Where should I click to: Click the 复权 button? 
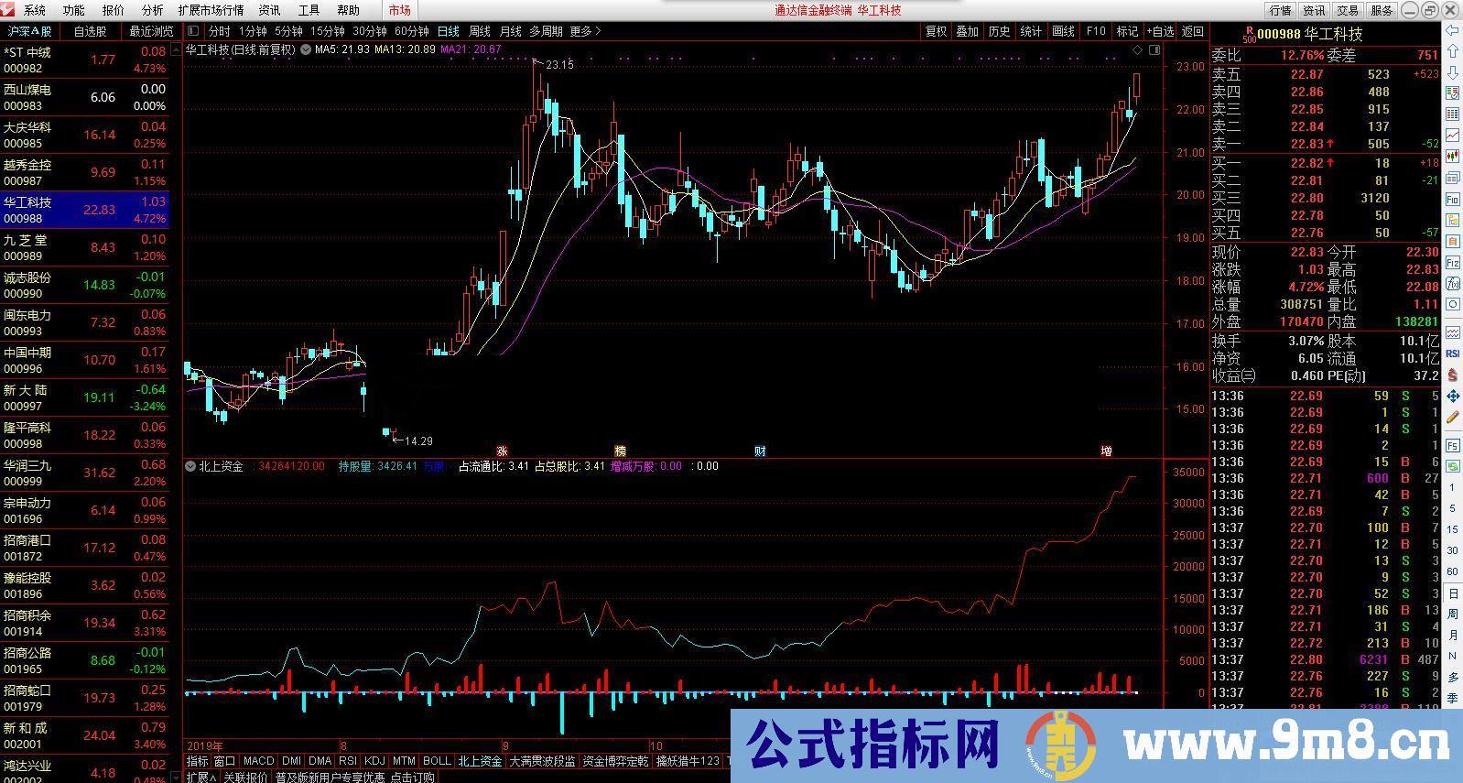click(936, 31)
